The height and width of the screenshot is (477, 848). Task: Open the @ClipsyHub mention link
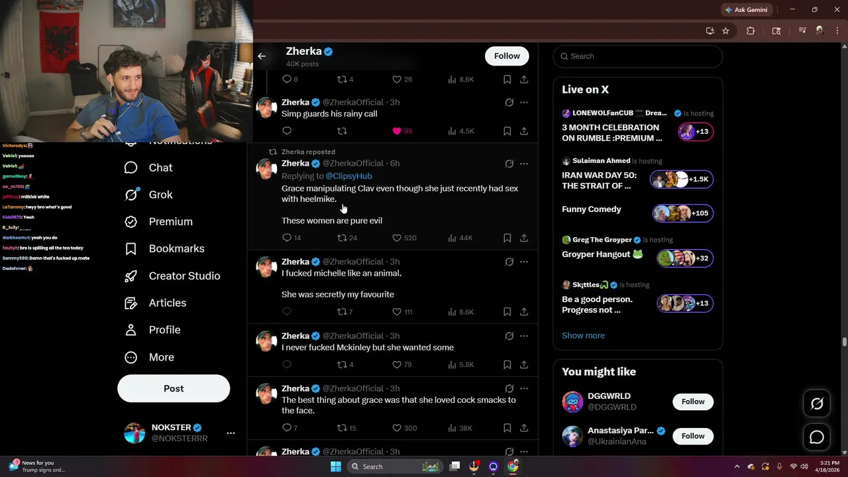[348, 176]
